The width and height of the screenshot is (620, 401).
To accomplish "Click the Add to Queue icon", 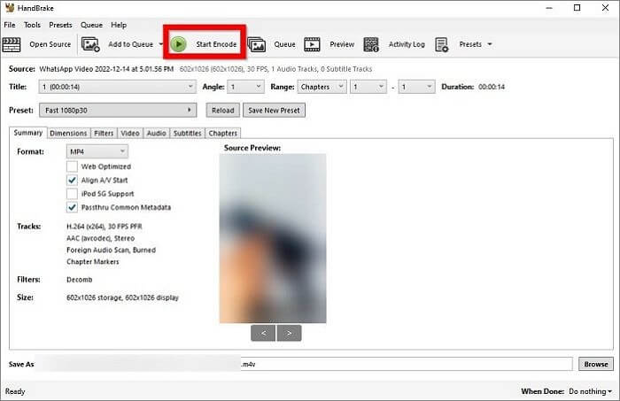I will coord(90,43).
